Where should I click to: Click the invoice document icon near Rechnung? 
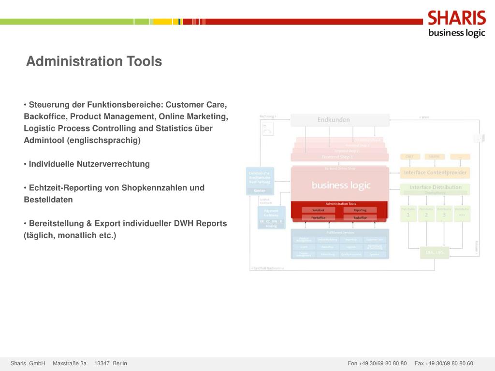268,129
